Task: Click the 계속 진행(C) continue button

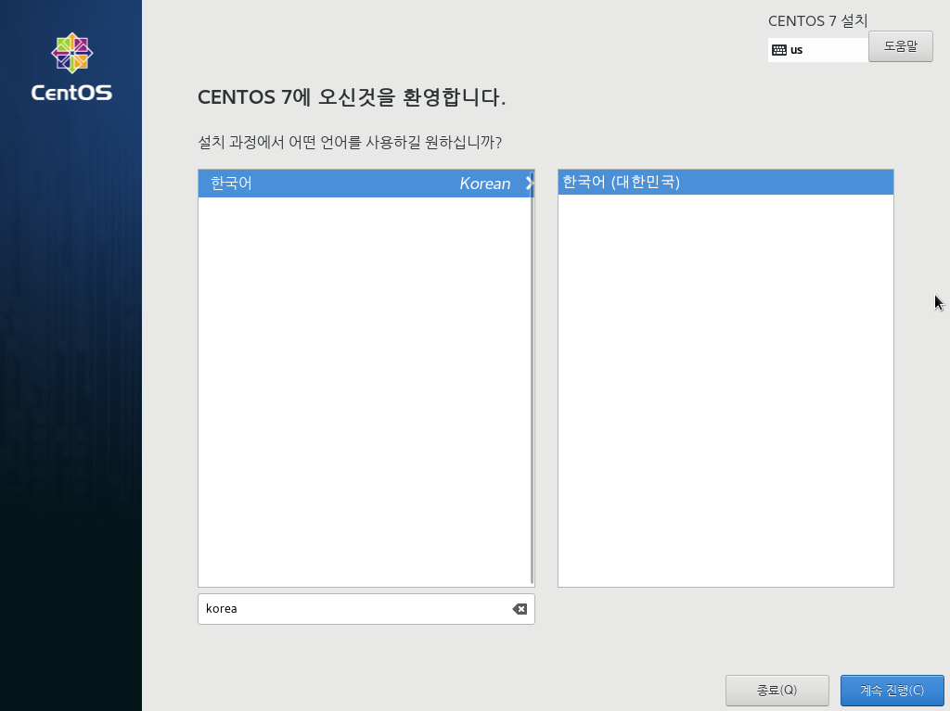Action: click(892, 691)
